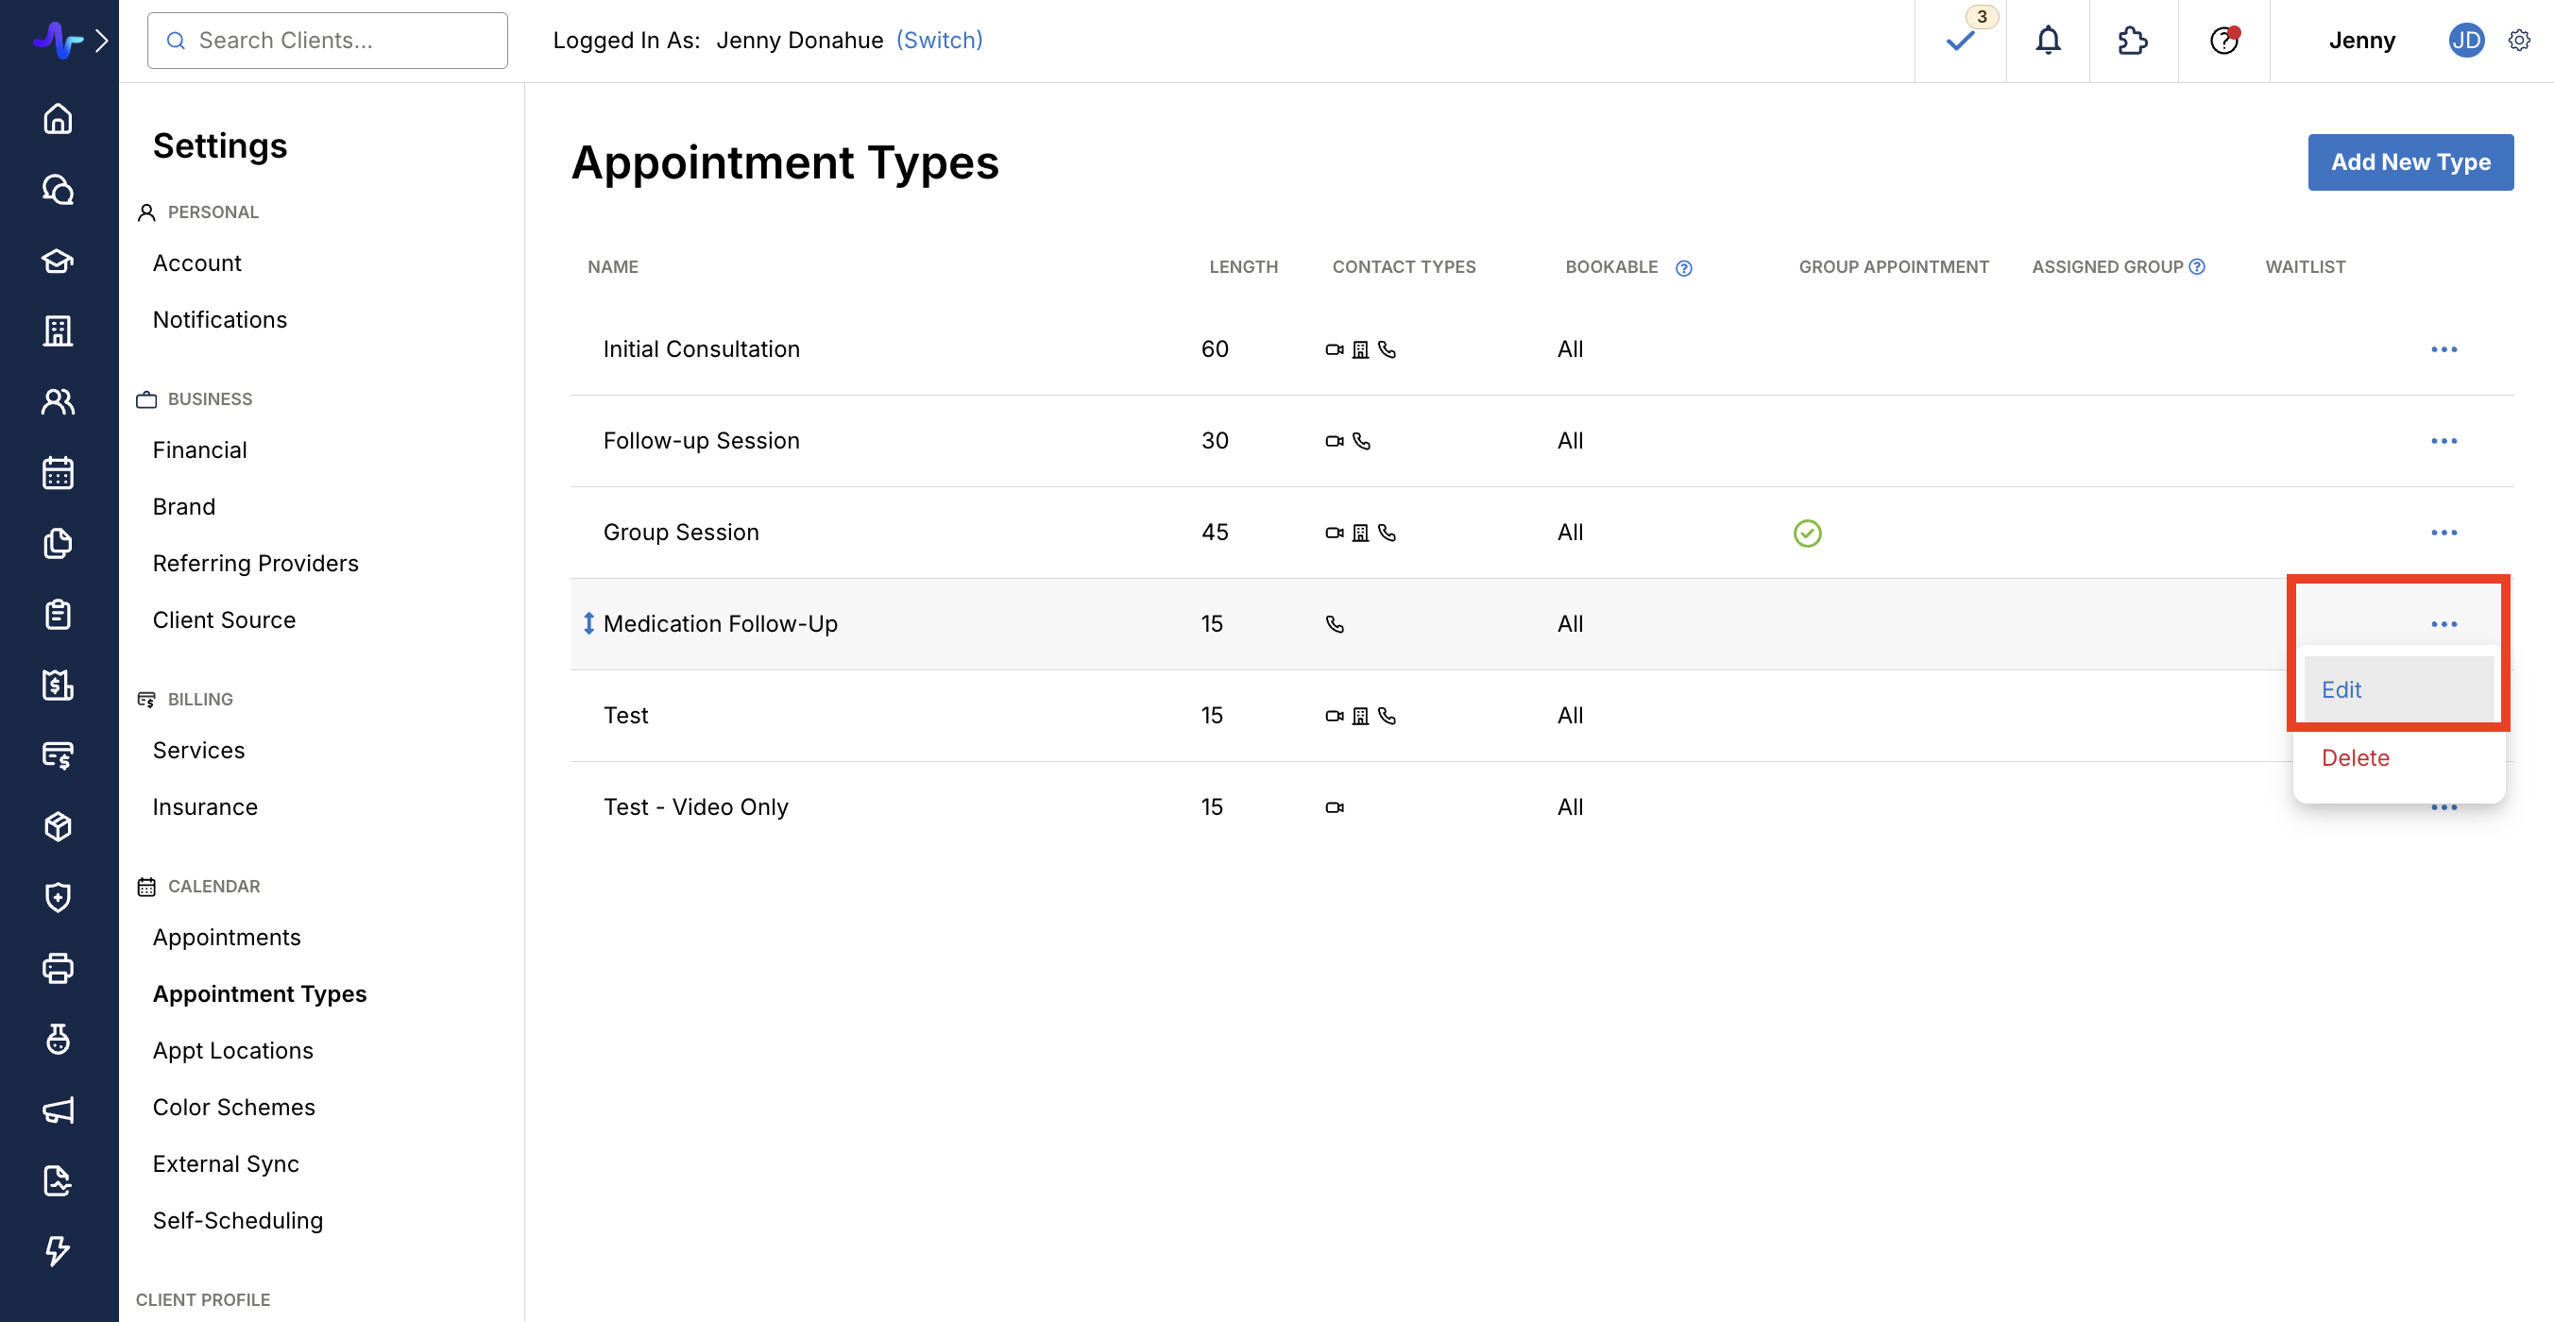This screenshot has width=2554, height=1322.
Task: Click Group Session group appointment checkmark
Action: 1808,534
